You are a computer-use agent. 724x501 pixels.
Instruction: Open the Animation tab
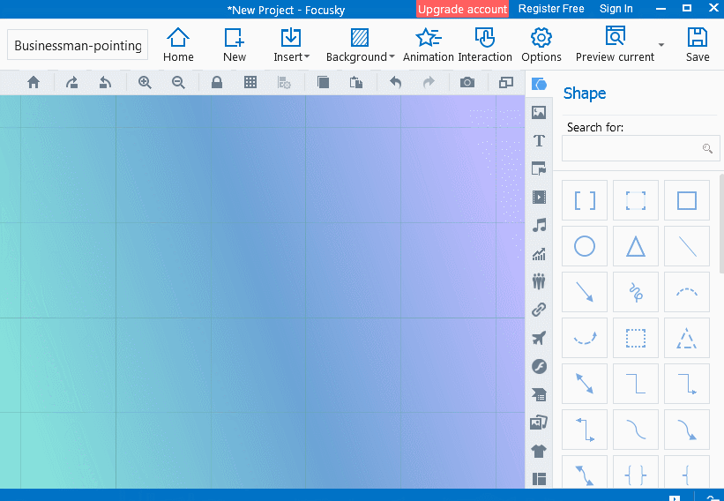pyautogui.click(x=428, y=45)
